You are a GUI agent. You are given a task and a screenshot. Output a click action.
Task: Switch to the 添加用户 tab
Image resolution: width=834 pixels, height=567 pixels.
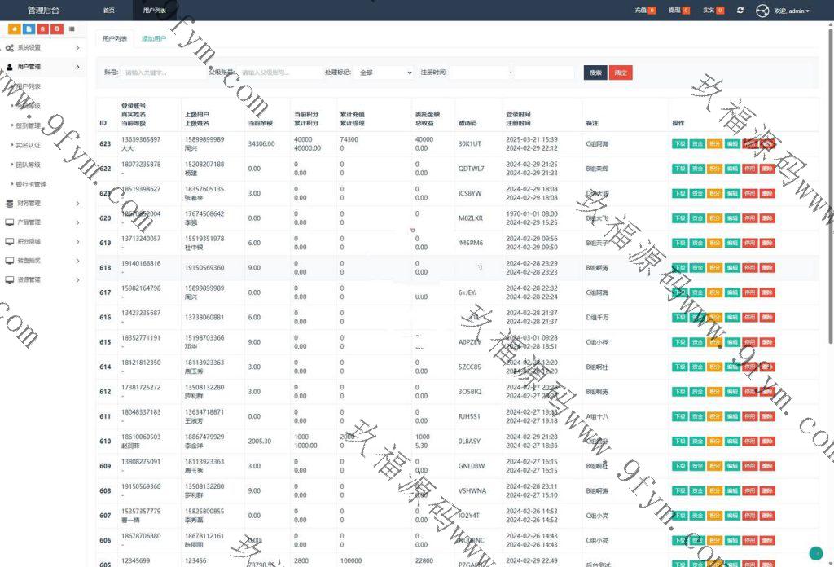coord(153,38)
